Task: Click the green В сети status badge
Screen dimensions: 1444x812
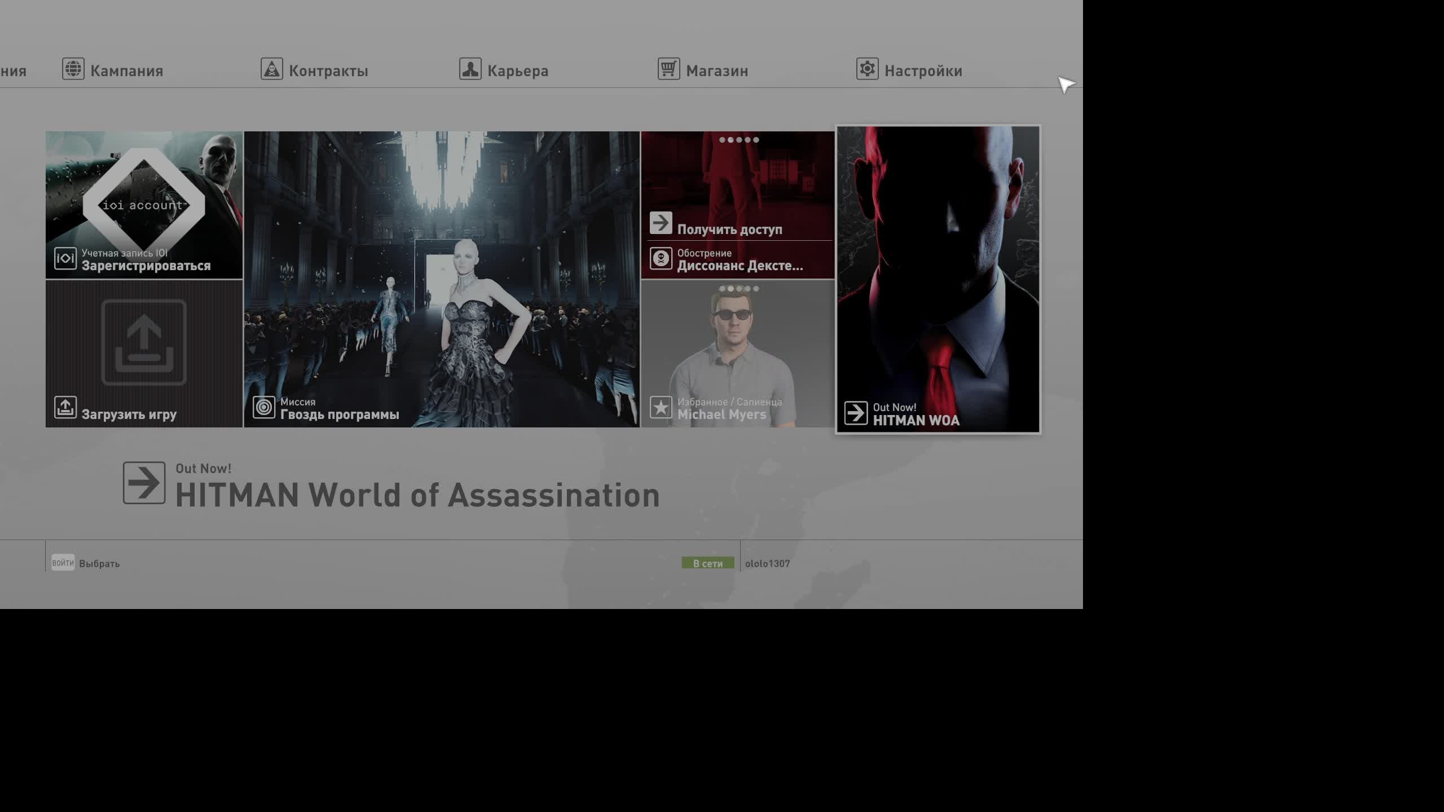Action: [x=707, y=563]
